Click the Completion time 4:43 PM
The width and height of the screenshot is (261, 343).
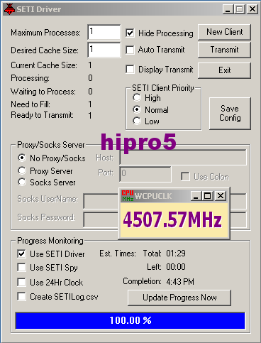tap(180, 282)
